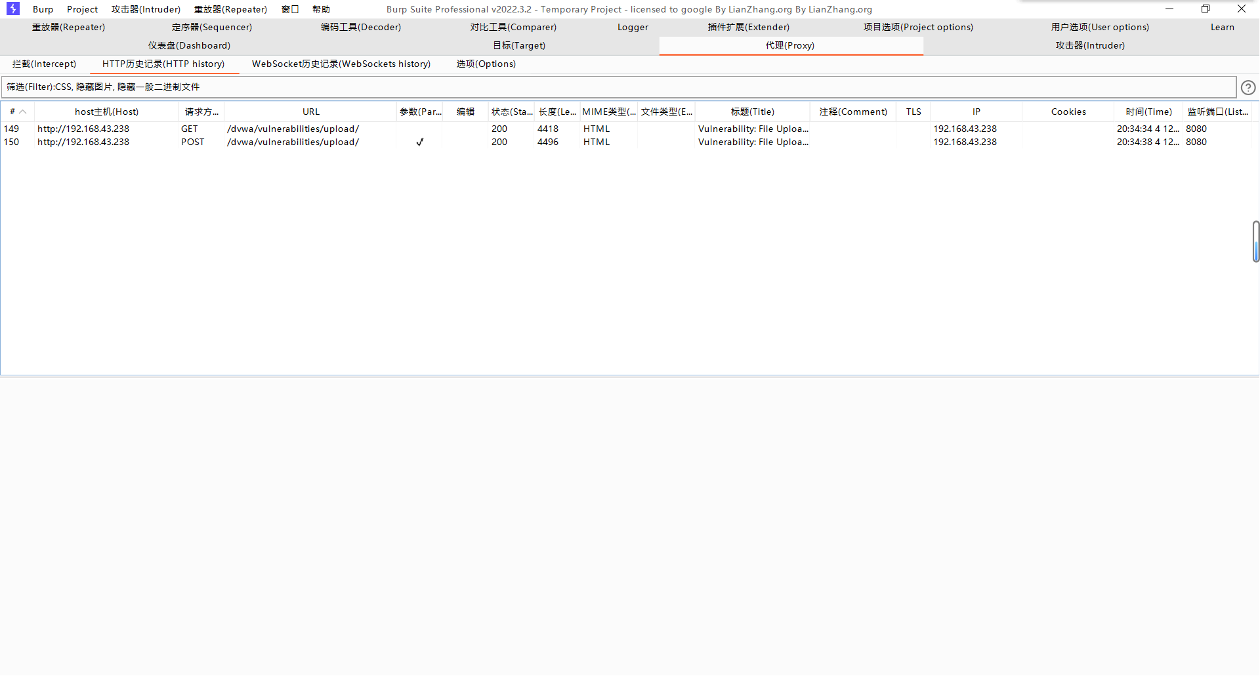Open the 窗口 menu
This screenshot has height=676, width=1260.
coord(290,9)
